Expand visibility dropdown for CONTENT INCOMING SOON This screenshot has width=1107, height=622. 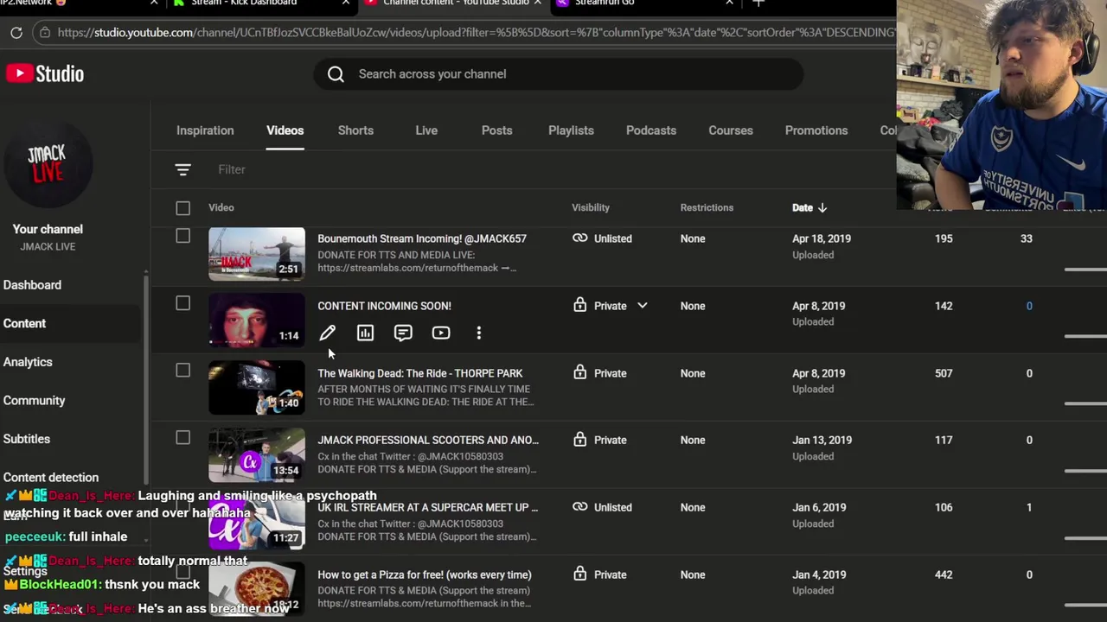coord(643,306)
